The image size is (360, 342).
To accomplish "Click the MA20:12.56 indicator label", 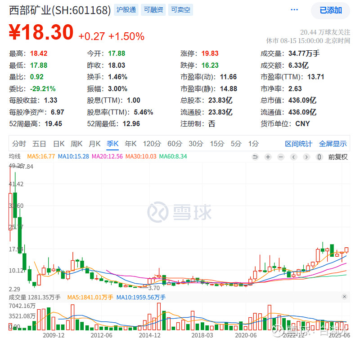I will [107, 156].
